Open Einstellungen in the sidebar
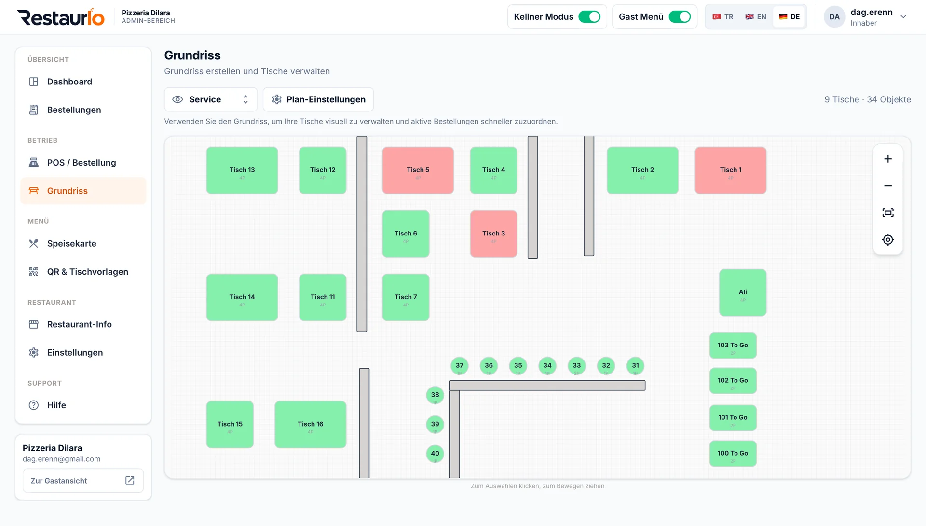 83,353
